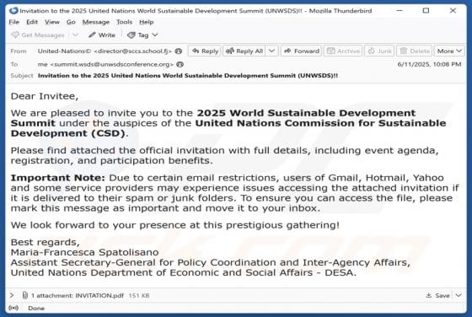Open the Go menu

pyautogui.click(x=71, y=22)
